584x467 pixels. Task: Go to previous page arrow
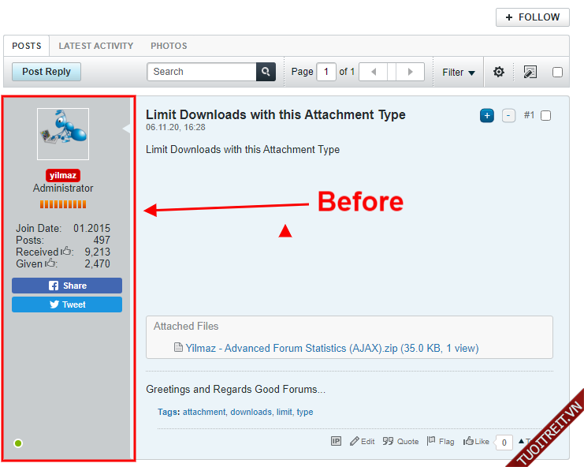(x=374, y=72)
